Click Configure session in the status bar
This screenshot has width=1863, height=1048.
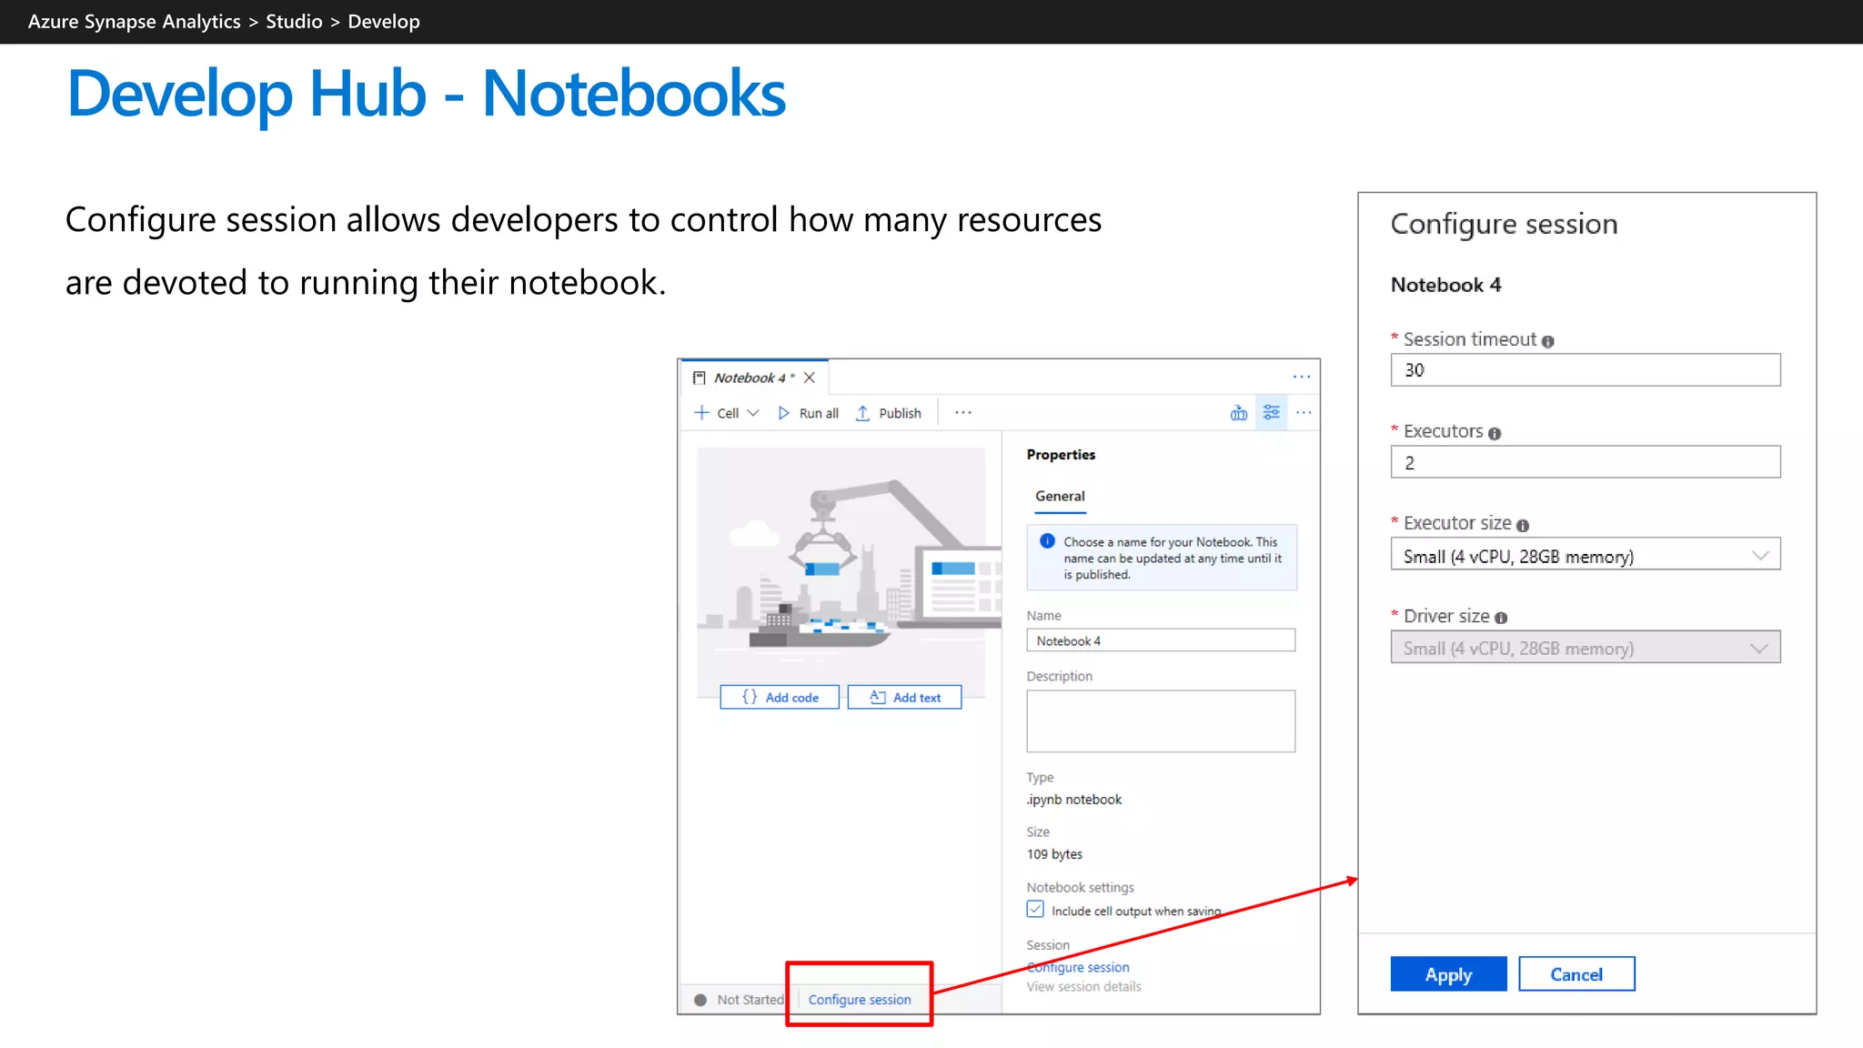860,1000
